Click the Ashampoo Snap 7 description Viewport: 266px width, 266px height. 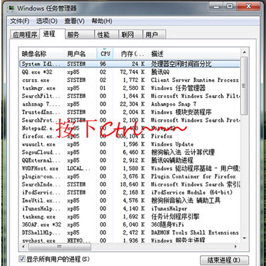pyautogui.click(x=174, y=104)
